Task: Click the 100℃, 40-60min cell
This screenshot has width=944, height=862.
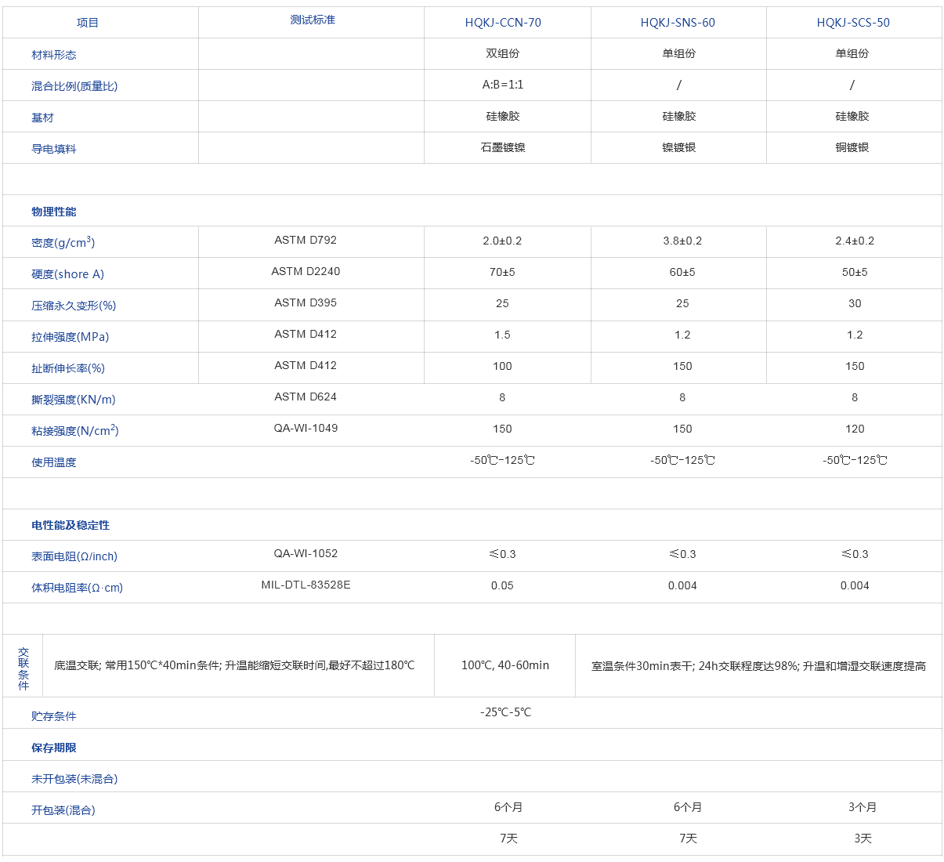Action: 505,665
